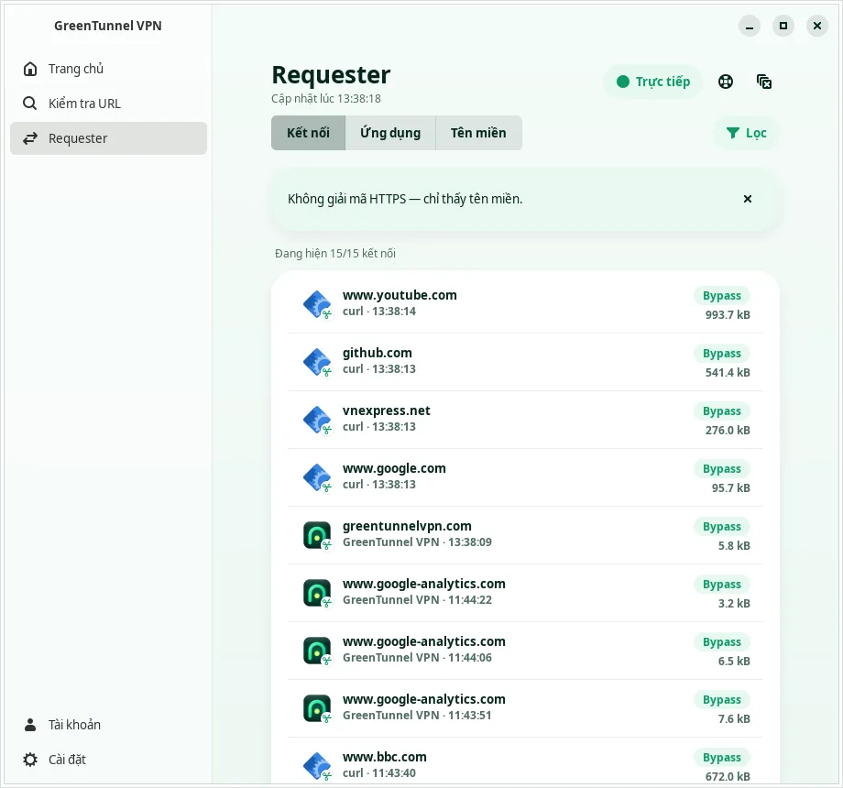The width and height of the screenshot is (843, 788).
Task: Click the curl icon for www.youtube.com
Action: click(317, 304)
